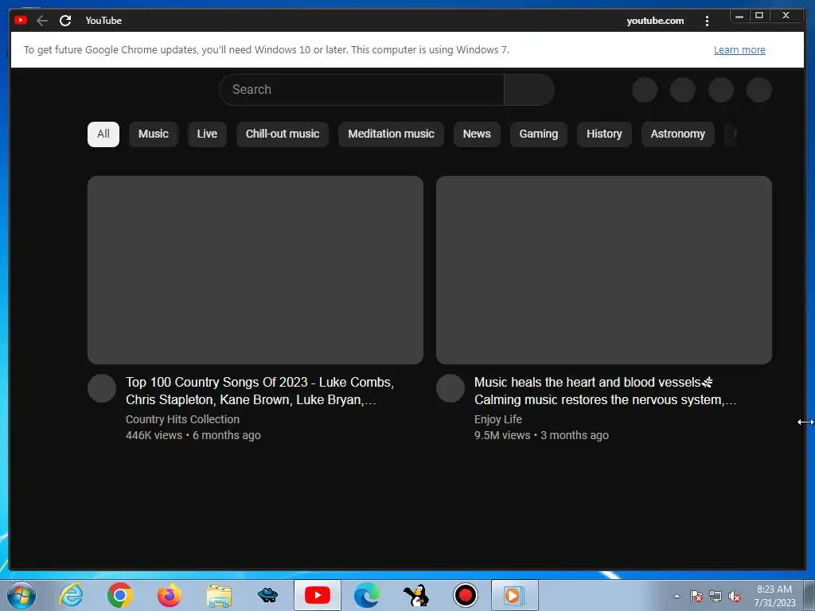This screenshot has height=611, width=815.
Task: Click 9.5M views text
Action: (502, 435)
